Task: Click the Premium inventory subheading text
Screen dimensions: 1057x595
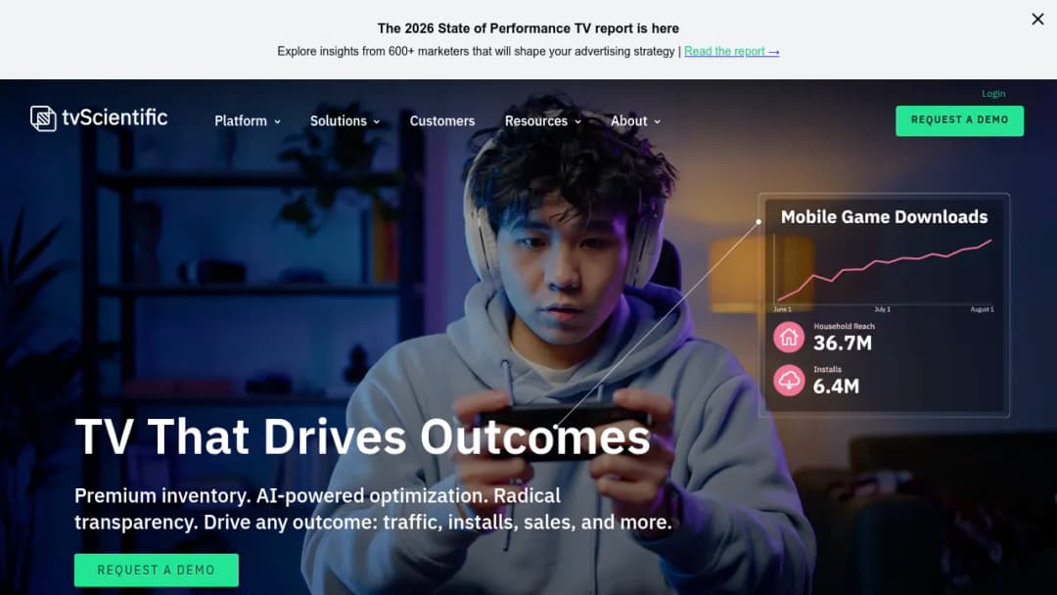Action: tap(373, 509)
